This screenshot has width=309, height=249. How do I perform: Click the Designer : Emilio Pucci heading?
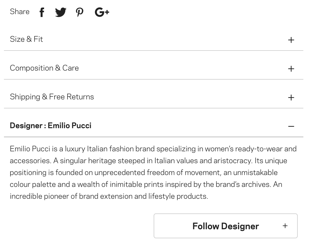pos(51,126)
